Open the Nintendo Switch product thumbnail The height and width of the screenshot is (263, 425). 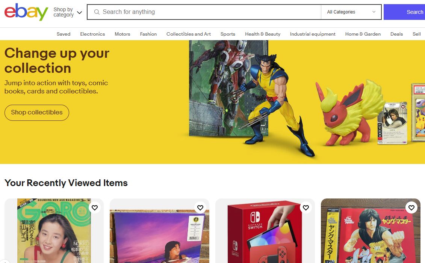[x=265, y=231]
